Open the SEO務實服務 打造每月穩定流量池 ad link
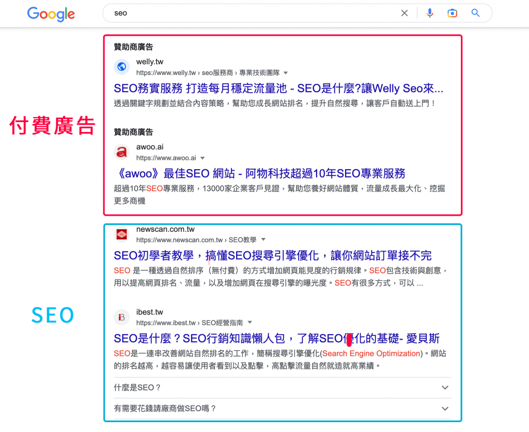 click(278, 88)
